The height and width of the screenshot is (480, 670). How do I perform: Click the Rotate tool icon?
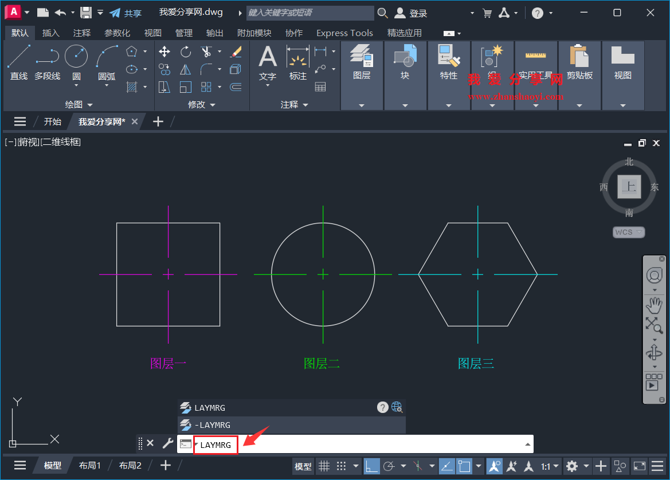point(186,52)
